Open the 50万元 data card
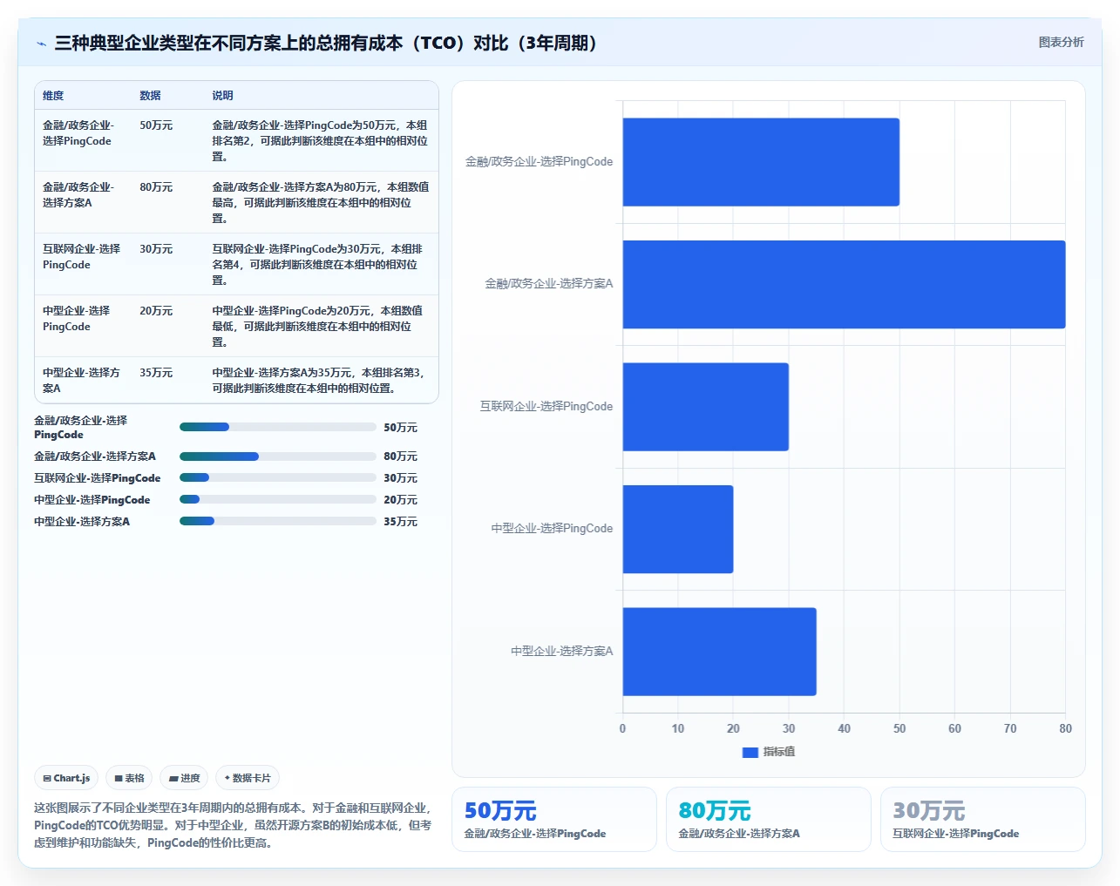Screen dimensions: 1120x886 point(554,819)
